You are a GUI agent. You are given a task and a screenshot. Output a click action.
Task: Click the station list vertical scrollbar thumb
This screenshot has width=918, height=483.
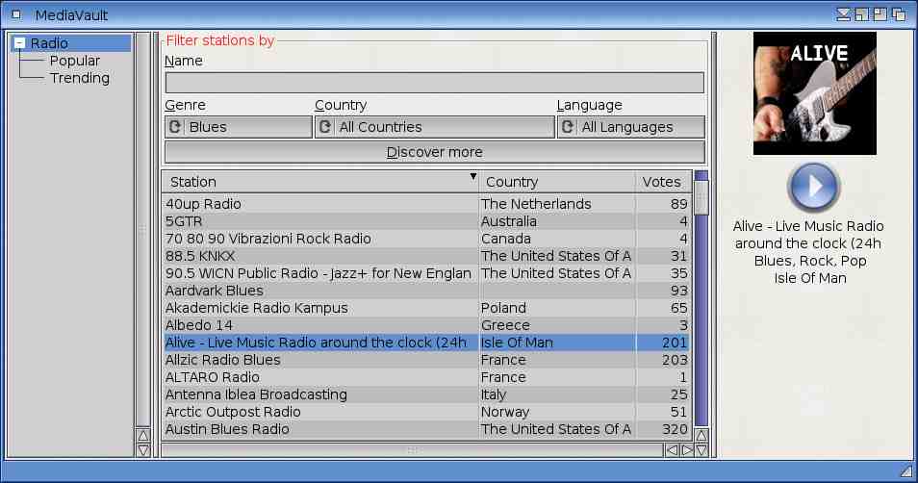(x=701, y=197)
